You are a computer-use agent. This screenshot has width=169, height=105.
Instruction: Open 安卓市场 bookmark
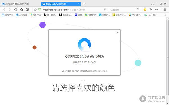119,15
